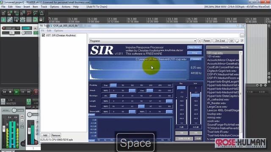Expand the Programm preset dropdown
The height and width of the screenshot is (152, 271).
pos(143,41)
